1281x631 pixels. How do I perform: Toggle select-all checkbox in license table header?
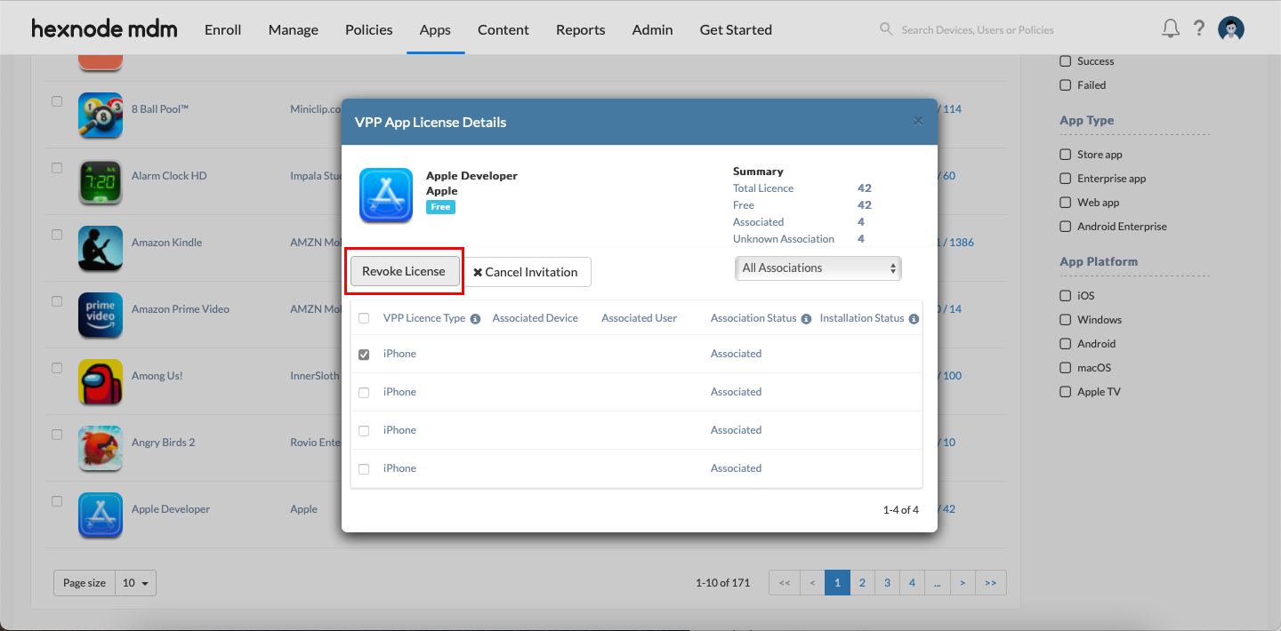click(x=364, y=318)
